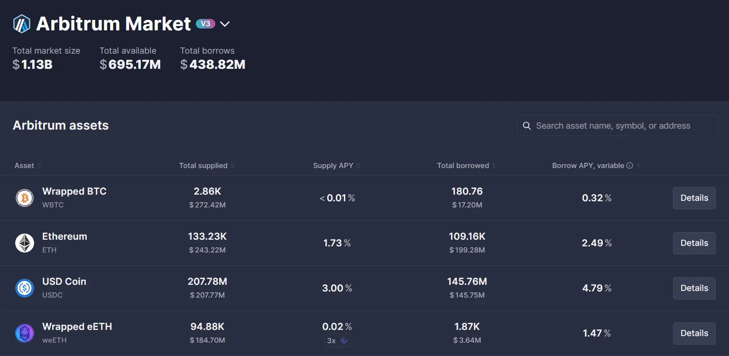Click the weETH supply APY 0.02%

337,327
